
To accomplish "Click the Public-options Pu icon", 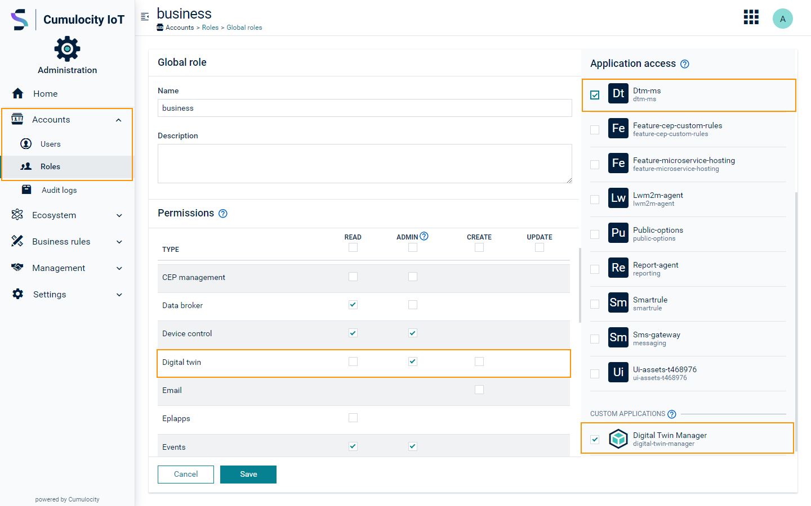I will point(618,233).
